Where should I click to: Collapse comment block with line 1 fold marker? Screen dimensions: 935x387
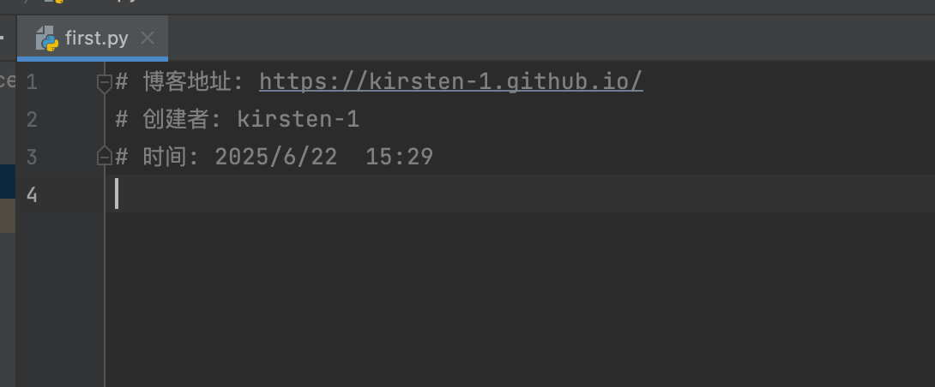[105, 82]
